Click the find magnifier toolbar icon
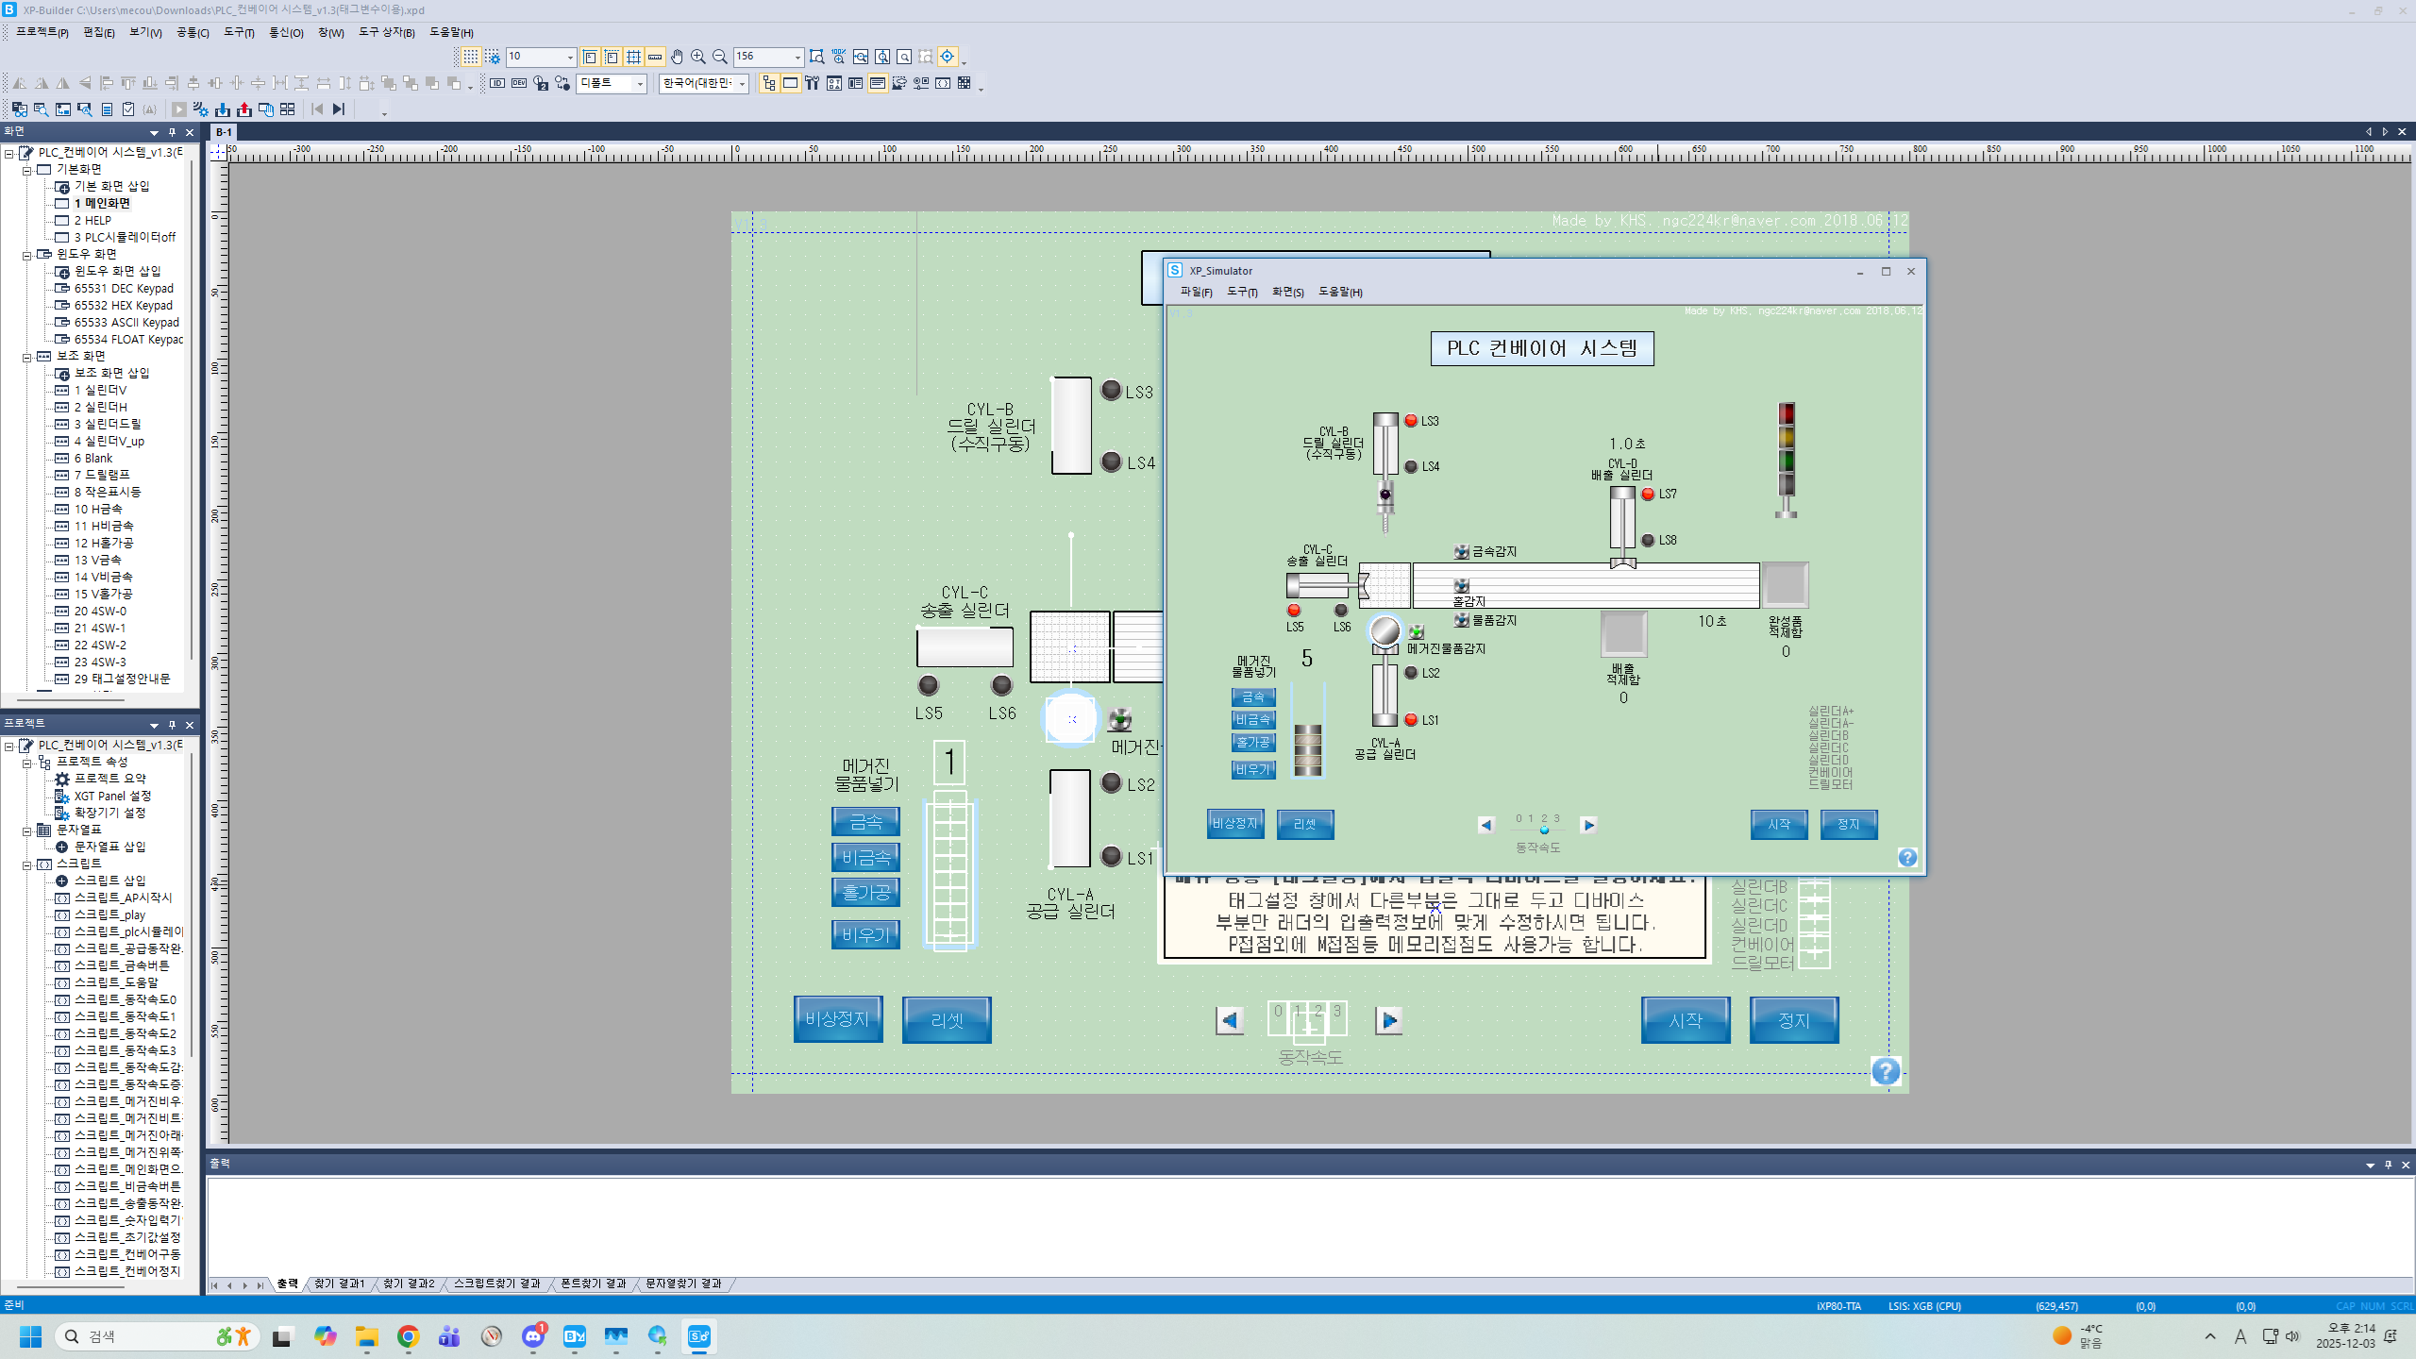 (x=41, y=109)
